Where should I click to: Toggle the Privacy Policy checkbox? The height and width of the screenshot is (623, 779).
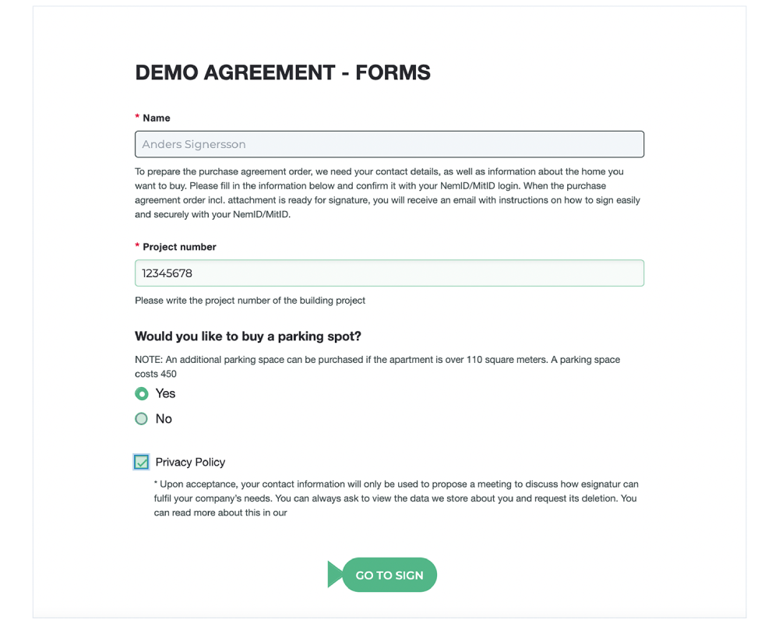141,463
